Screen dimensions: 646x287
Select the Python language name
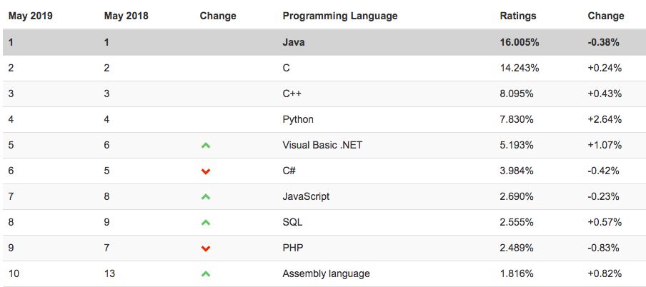click(x=298, y=119)
